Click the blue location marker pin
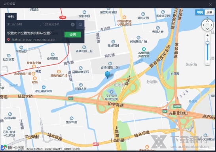This screenshot has width=216, height=152. point(108,74)
